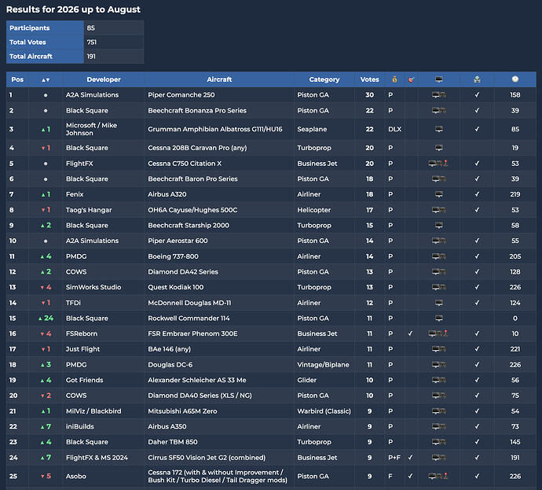Click the red down 5 indicator for Asobo
Viewport: 542px width, 490px height.
[x=46, y=476]
